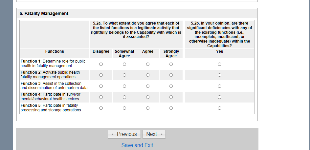Pick Strongly Agree for Function 5
310x150 pixels.
(x=171, y=108)
